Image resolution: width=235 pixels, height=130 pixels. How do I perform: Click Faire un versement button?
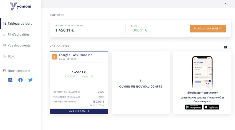tap(208, 28)
